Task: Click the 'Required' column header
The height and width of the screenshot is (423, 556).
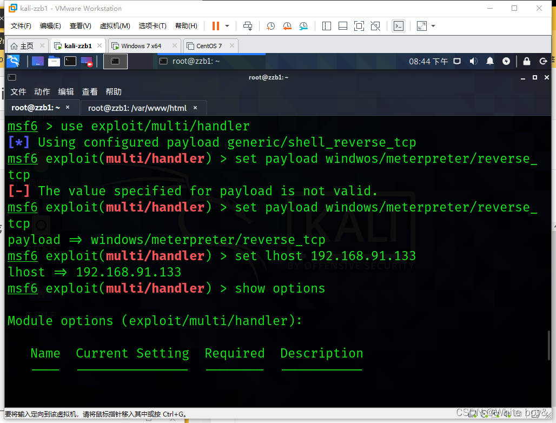Action: [235, 353]
